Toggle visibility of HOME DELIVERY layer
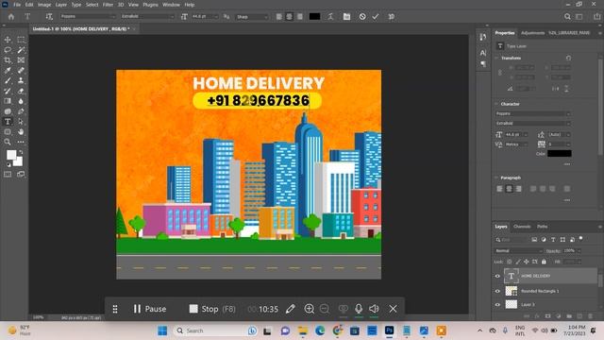 (497, 276)
